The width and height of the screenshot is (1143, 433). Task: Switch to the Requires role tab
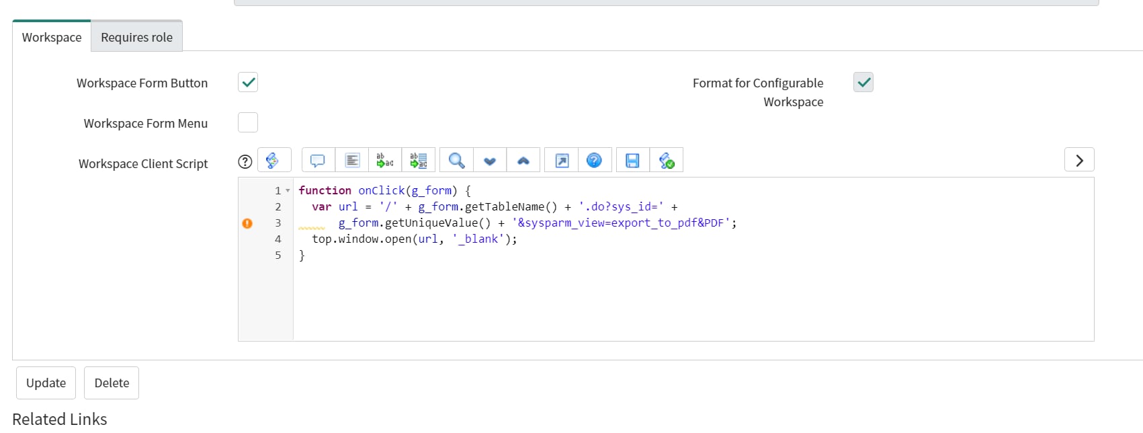(136, 37)
